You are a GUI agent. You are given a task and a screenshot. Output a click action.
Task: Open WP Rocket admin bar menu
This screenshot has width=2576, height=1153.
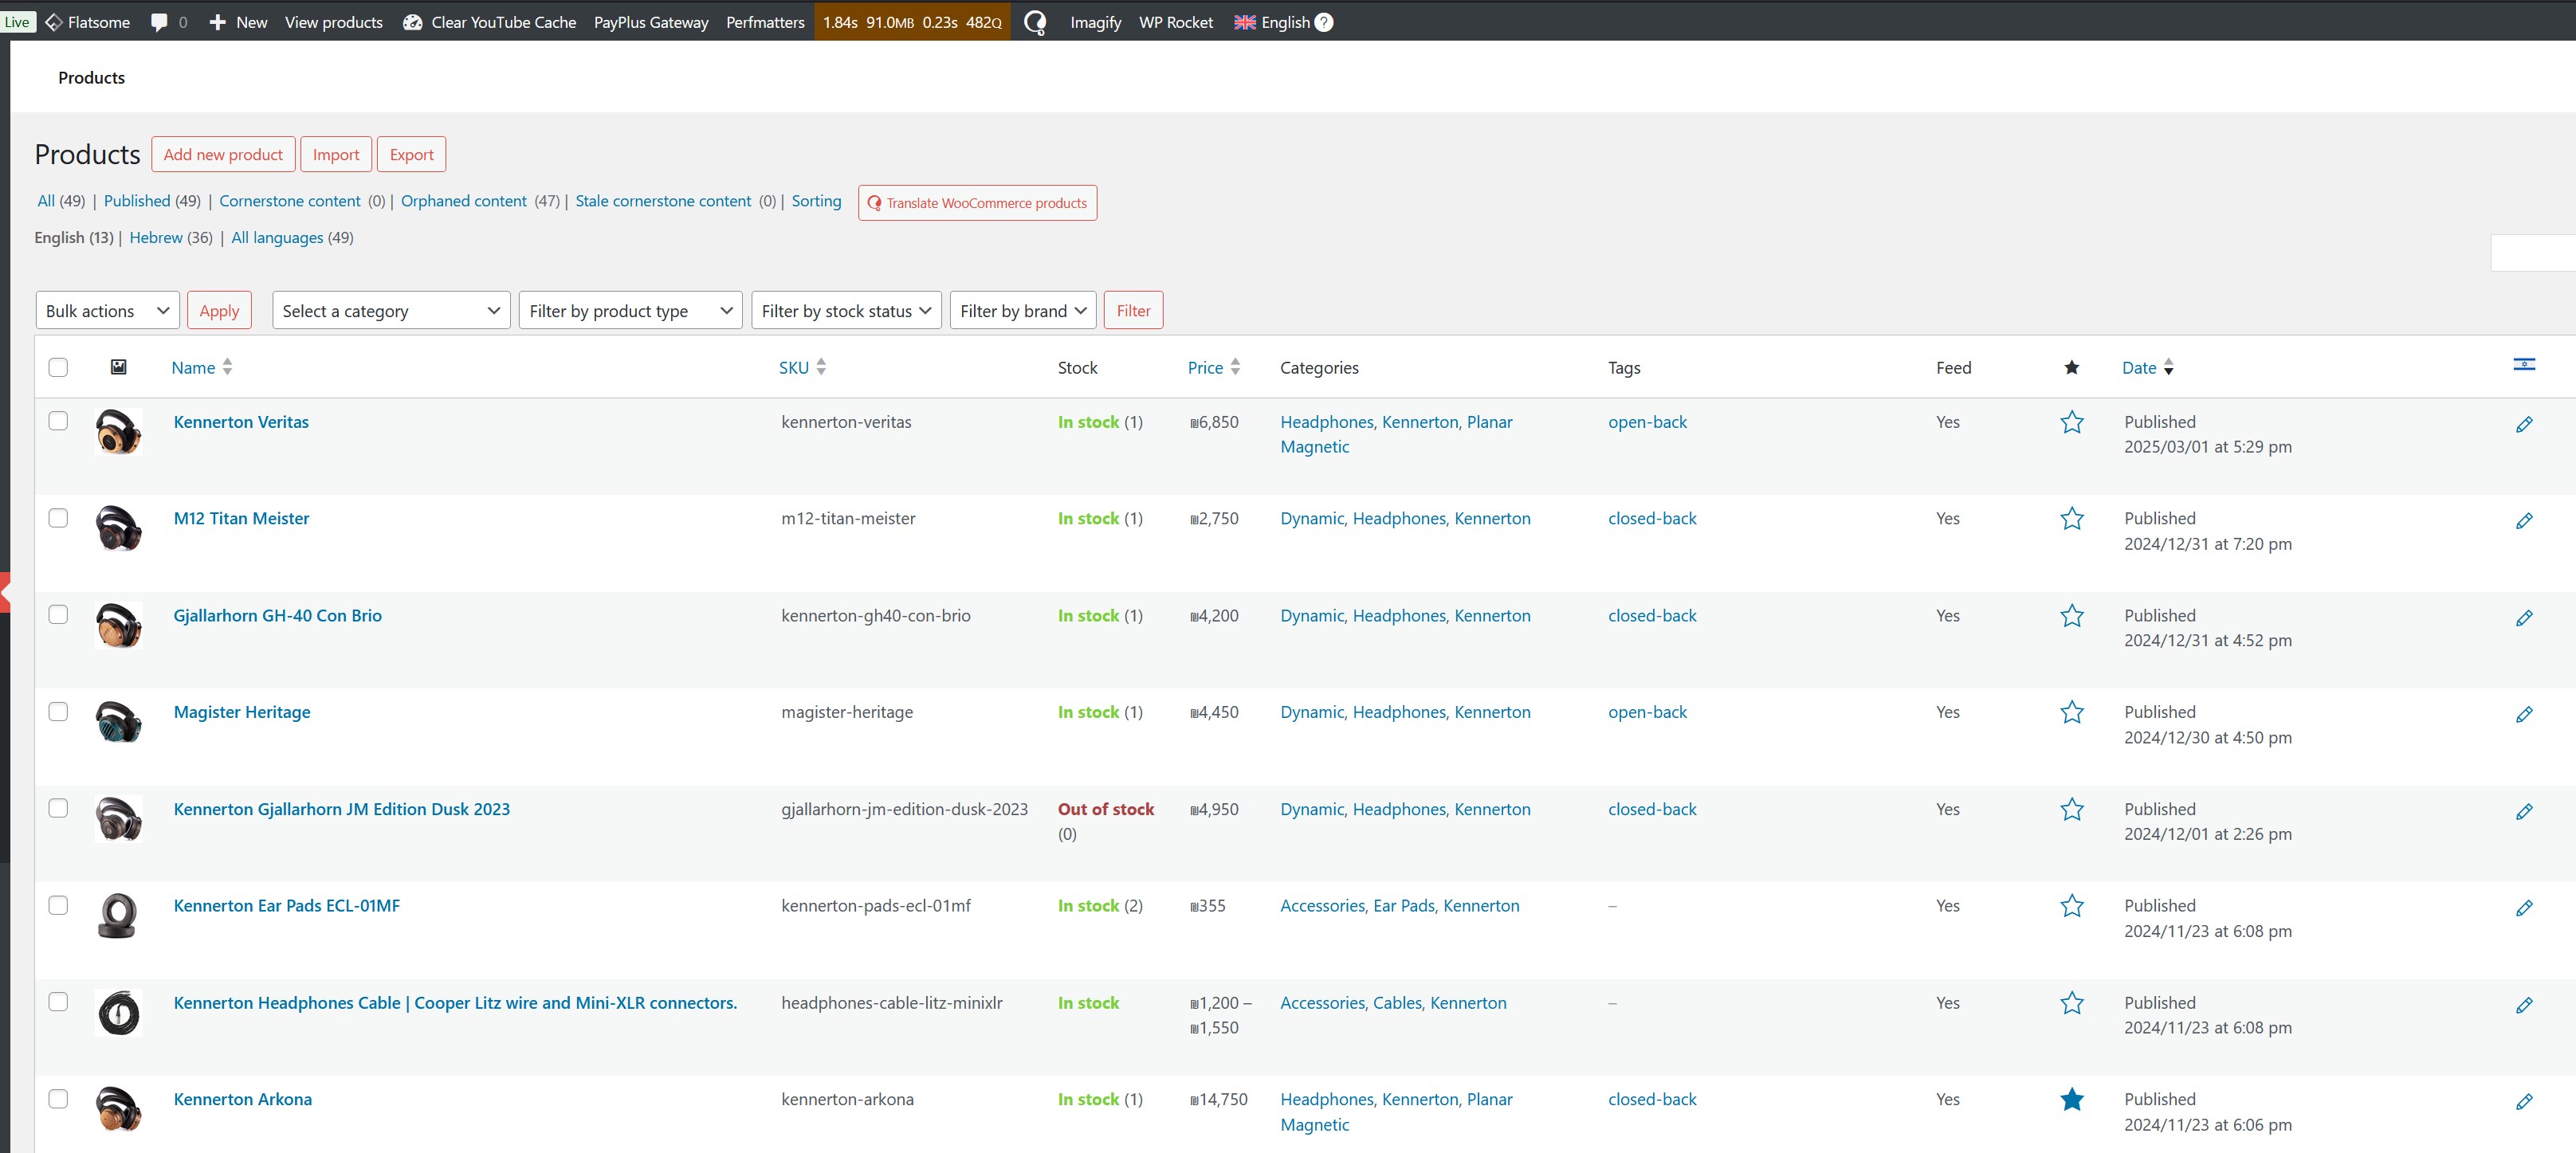click(1175, 22)
